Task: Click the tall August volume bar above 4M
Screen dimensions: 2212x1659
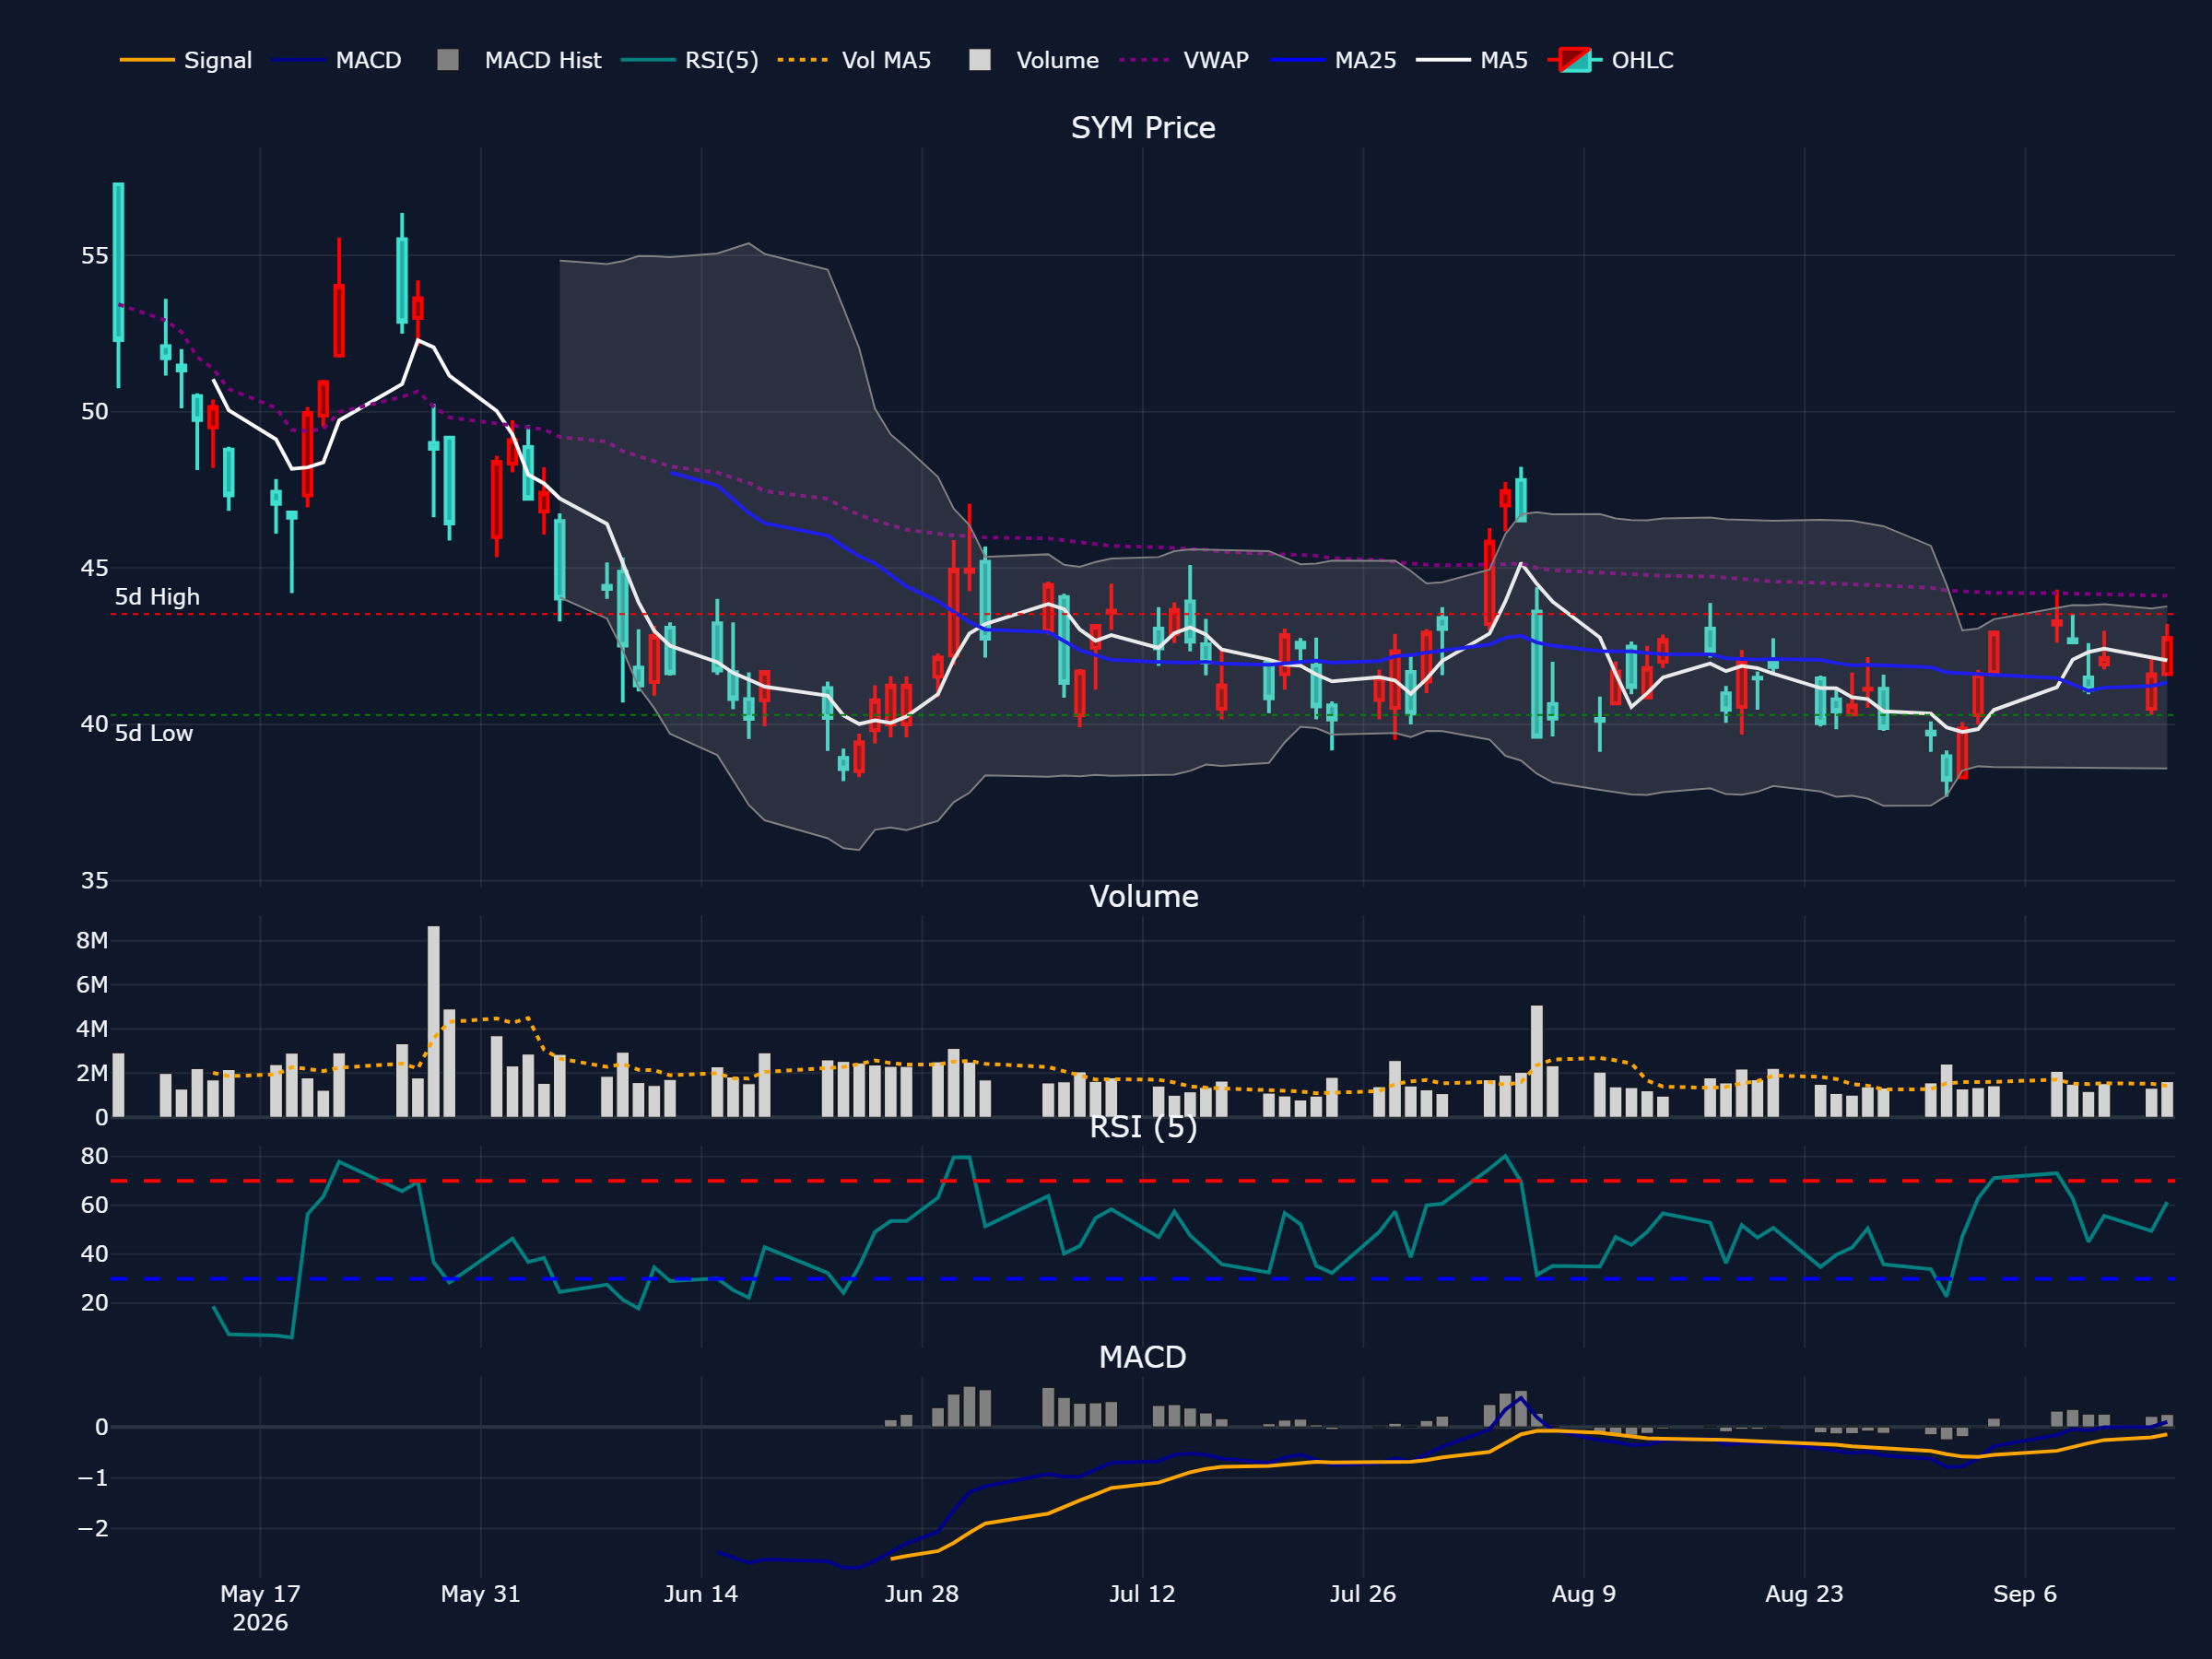Action: click(x=1536, y=1061)
